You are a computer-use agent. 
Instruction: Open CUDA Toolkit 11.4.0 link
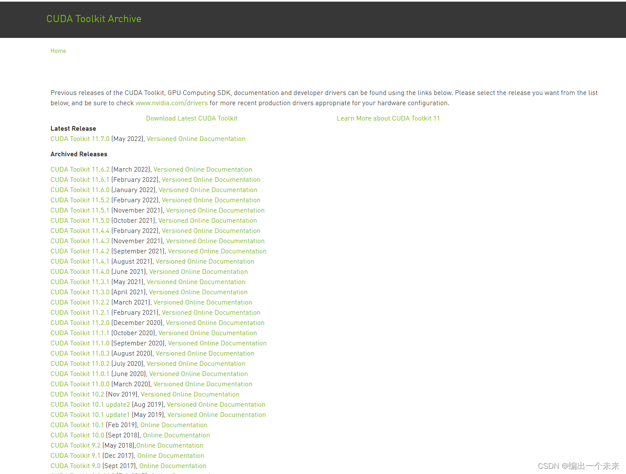[x=80, y=272]
